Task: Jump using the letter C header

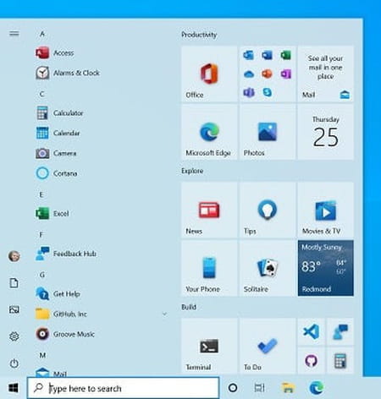Action: (x=42, y=94)
